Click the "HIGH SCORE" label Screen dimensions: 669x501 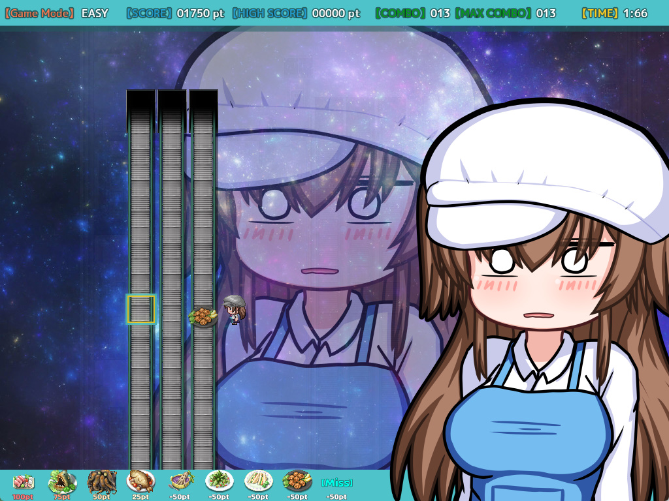(270, 13)
